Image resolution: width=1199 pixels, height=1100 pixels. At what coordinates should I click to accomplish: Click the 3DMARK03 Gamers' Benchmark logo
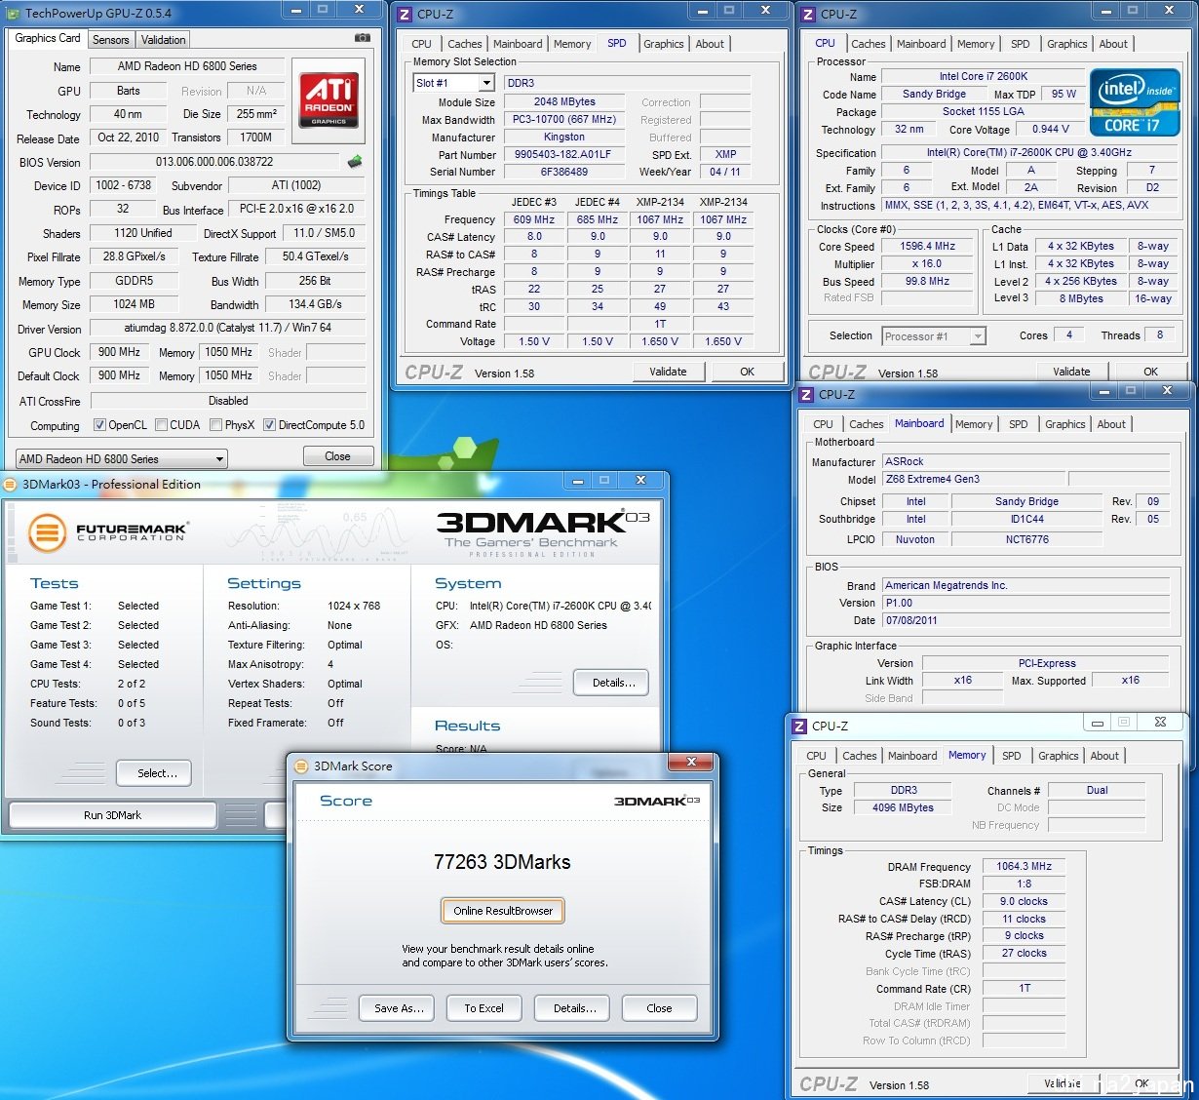click(x=543, y=532)
